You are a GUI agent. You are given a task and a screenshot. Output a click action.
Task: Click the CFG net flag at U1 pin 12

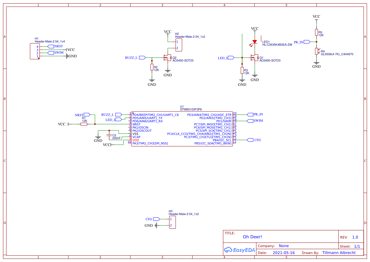(x=254, y=140)
